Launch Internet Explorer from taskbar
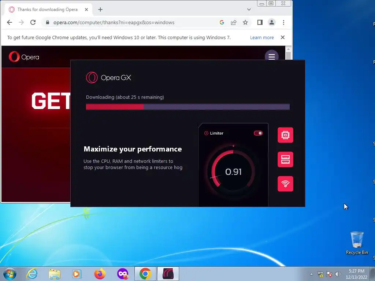Viewport: 375px width, 281px height. click(32, 274)
